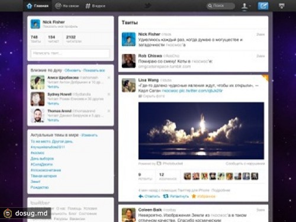296x222 pixels.
Task: Reply with Ответить arrow icon
Action: click(x=149, y=196)
